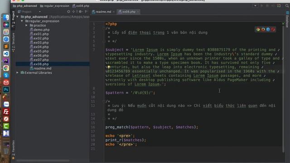
Task: Click the Search Everywhere magnifier icon
Action: [x=287, y=6]
